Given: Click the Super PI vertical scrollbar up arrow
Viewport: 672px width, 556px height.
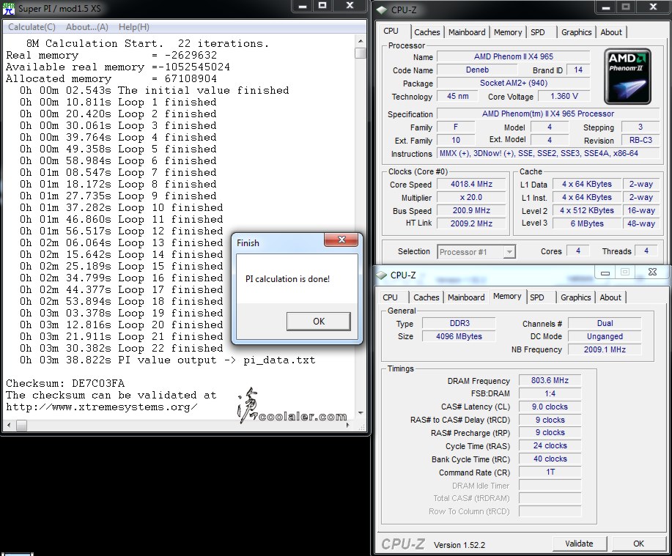Looking at the screenshot, I should (x=361, y=41).
